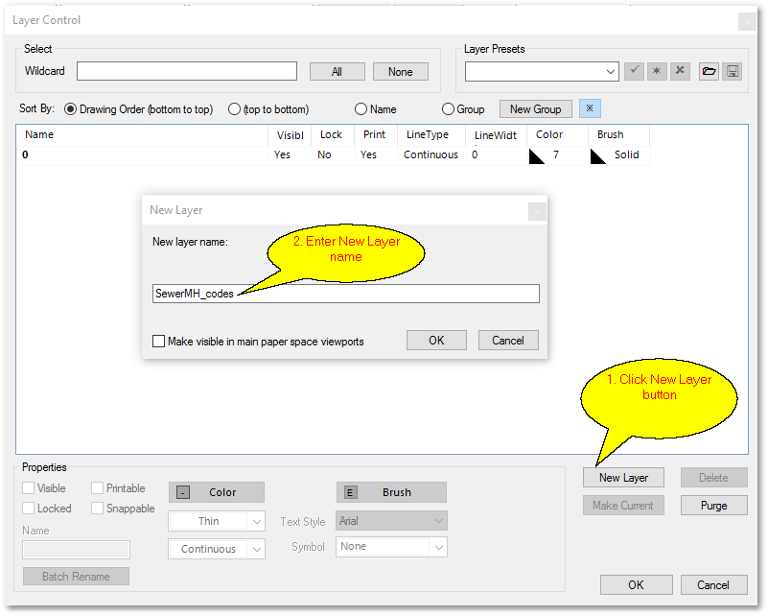This screenshot has height=616, width=768.
Task: Select layer 0 row in the list
Action: point(333,155)
